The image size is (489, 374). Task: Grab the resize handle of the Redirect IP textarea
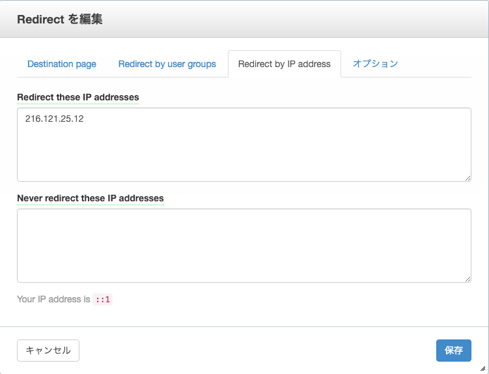point(468,178)
